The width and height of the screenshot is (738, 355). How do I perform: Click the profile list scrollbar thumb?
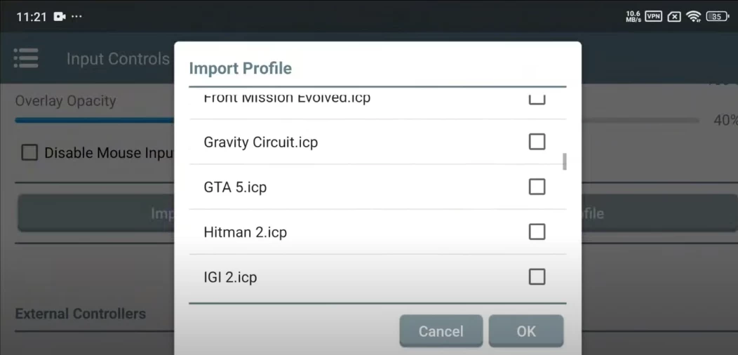[x=565, y=161]
